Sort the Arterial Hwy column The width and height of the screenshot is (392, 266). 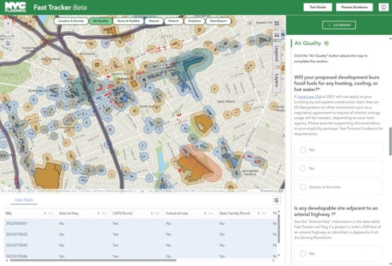(x=98, y=214)
